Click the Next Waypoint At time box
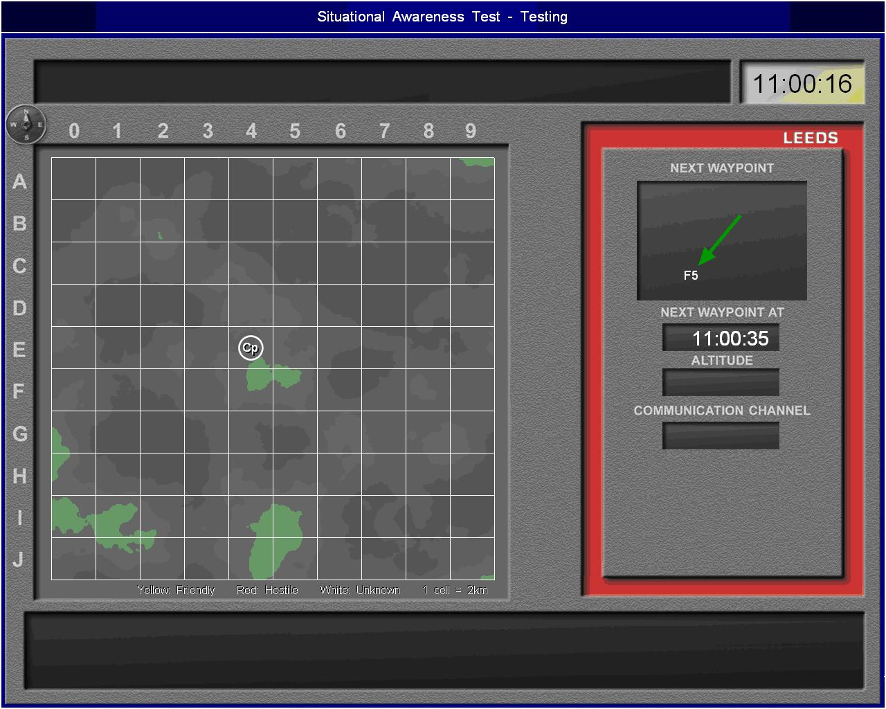Screen dimensions: 886x709 721,339
